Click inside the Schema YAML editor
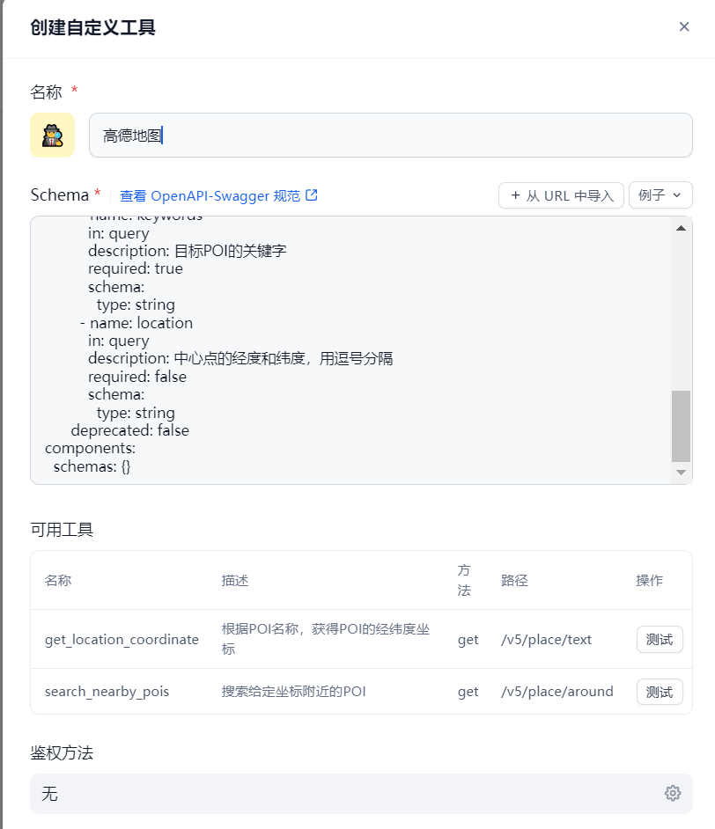Image resolution: width=715 pixels, height=829 pixels. click(350, 350)
